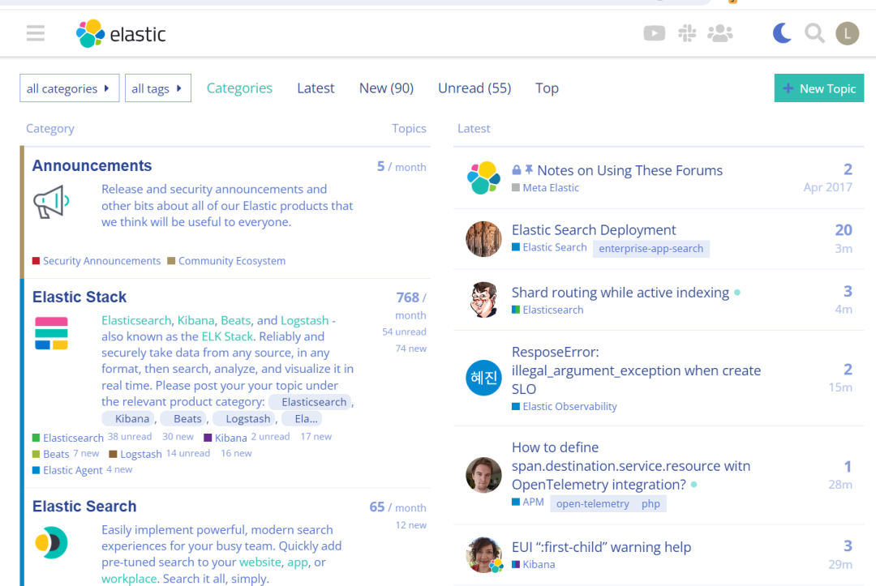The width and height of the screenshot is (876, 586).
Task: Expand the all categories dropdown
Action: point(69,88)
